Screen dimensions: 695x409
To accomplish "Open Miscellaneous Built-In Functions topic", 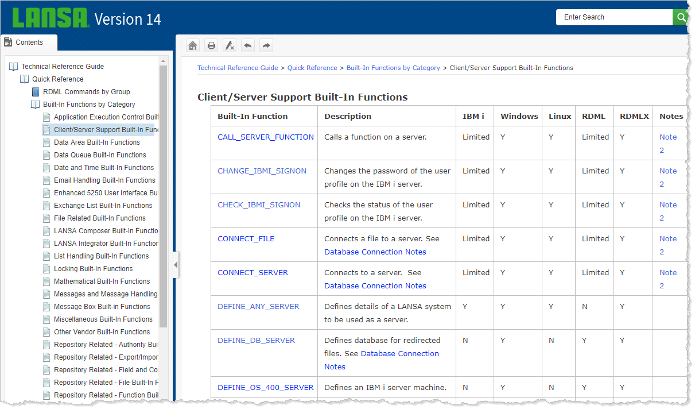I will click(103, 319).
